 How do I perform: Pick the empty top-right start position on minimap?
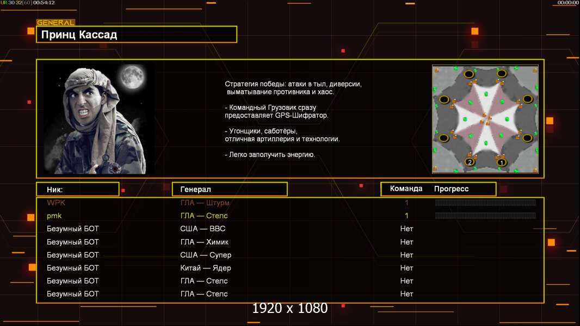(502, 73)
